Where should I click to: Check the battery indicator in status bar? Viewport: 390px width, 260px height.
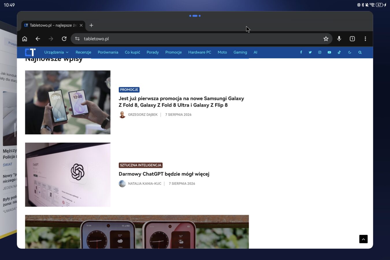click(x=380, y=5)
